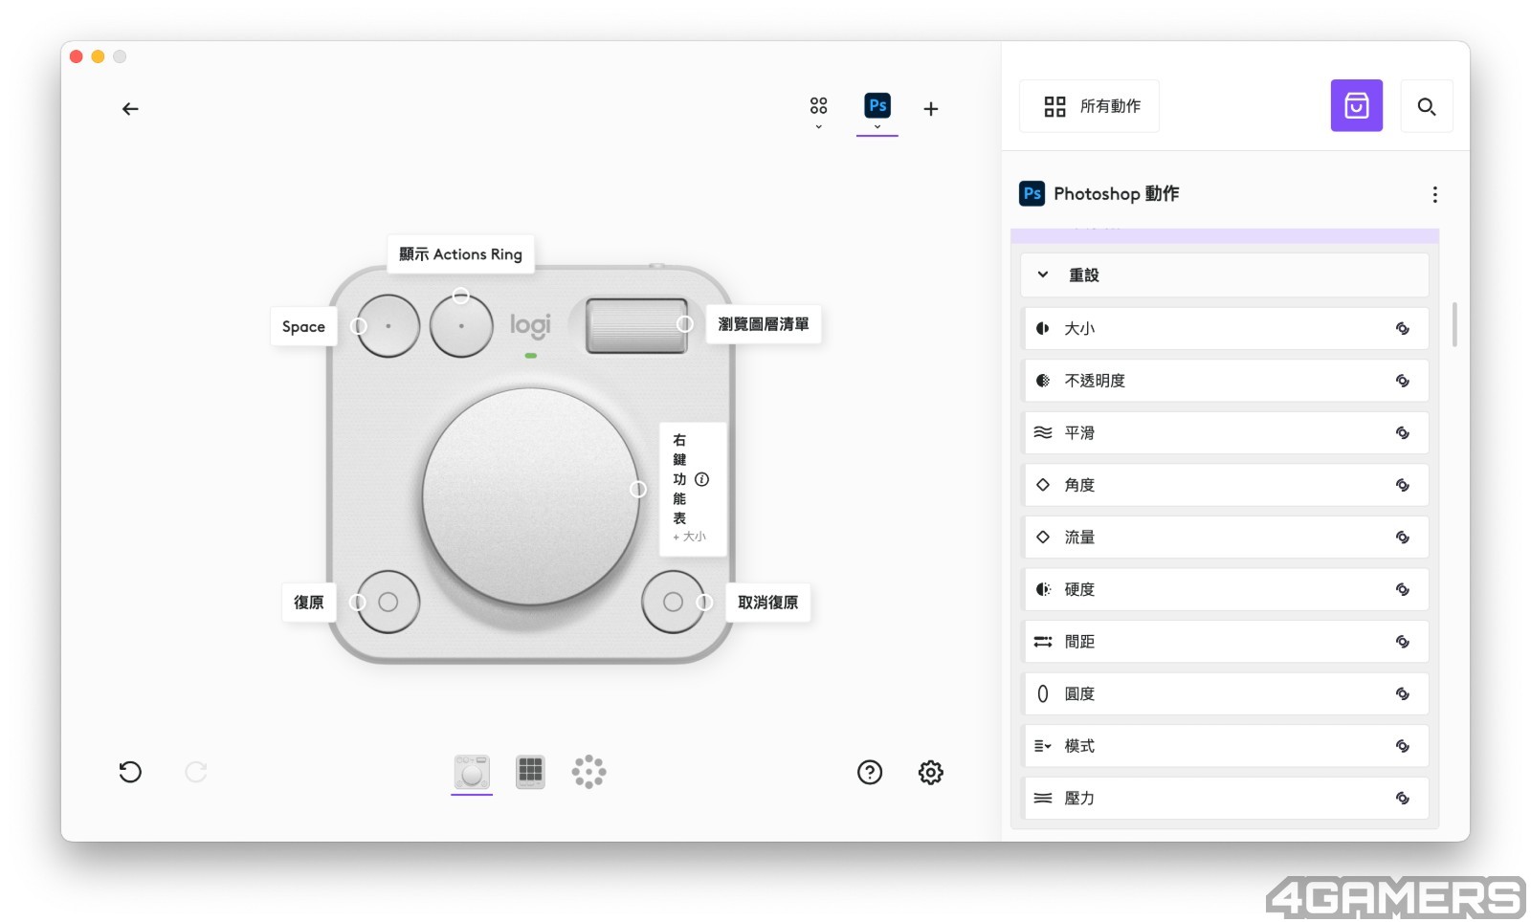Select the 硬度 action row
1531x922 pixels.
[x=1226, y=589]
